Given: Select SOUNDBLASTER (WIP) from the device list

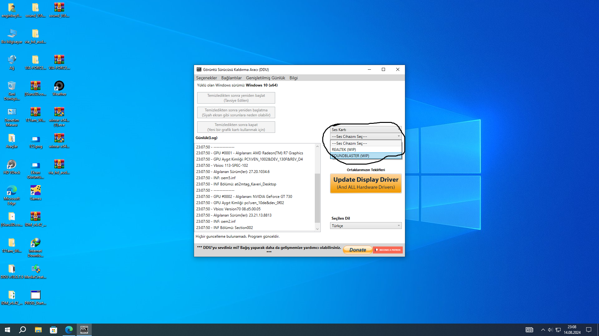Looking at the screenshot, I should (x=366, y=156).
